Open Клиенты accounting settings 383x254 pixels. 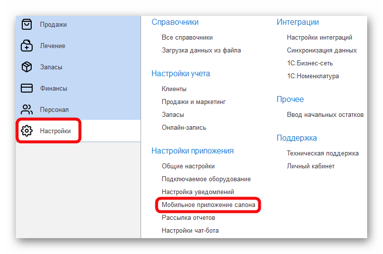pyautogui.click(x=174, y=89)
